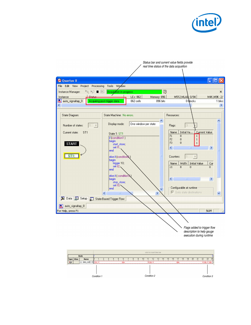This screenshot has height=325, width=251.
Task: Close Instance Manager with the X icon
Action: pyautogui.click(x=221, y=92)
